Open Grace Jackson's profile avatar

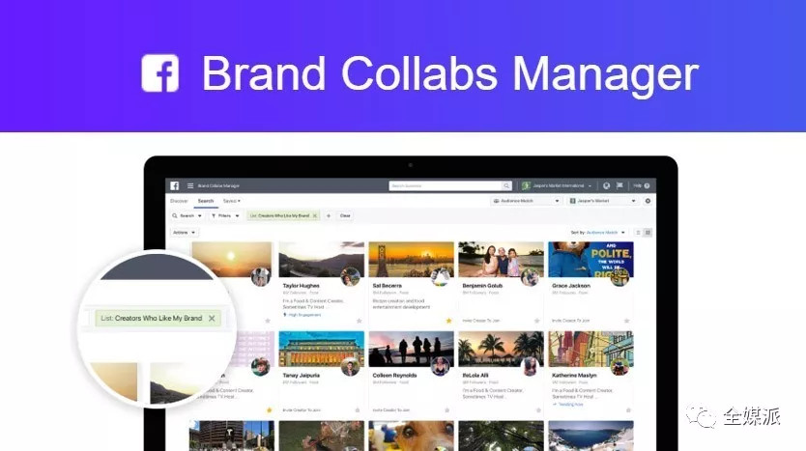click(x=619, y=277)
